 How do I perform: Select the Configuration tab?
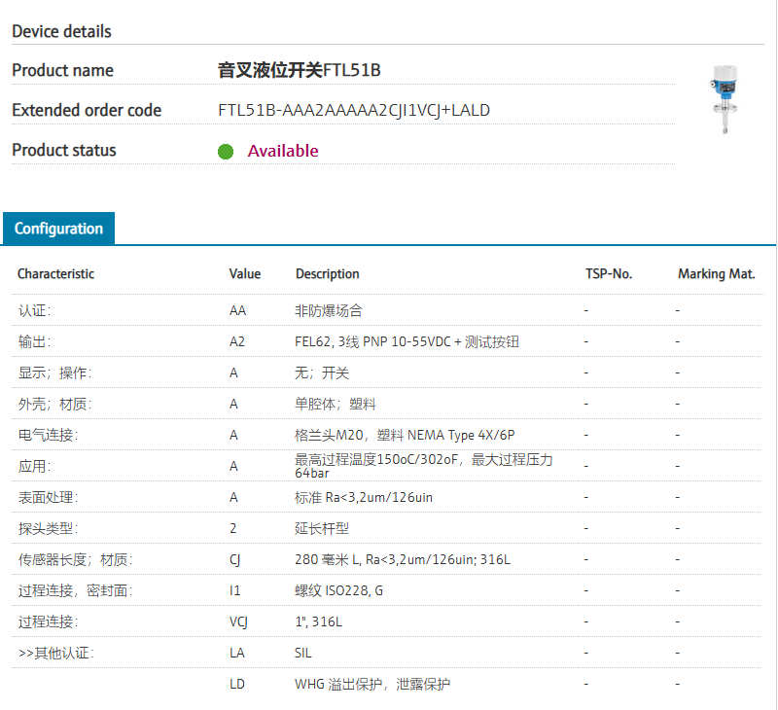point(58,229)
